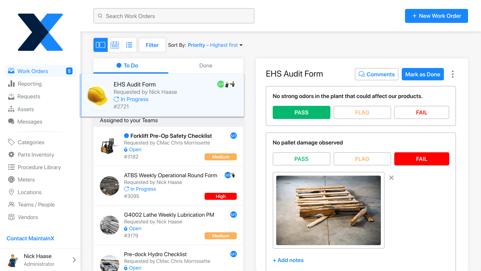Click the Parts Inventory gear icon
Image resolution: width=481 pixels, height=271 pixels.
click(x=11, y=155)
